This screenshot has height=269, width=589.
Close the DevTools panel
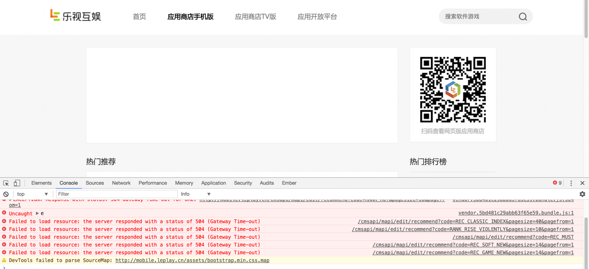[582, 183]
